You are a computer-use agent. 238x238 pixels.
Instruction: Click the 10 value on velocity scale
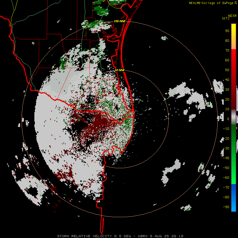tap(227, 109)
